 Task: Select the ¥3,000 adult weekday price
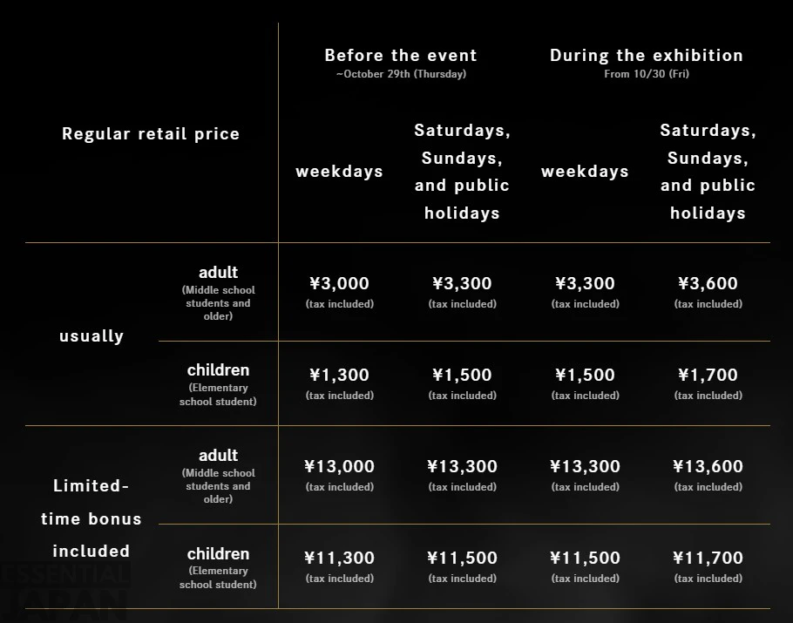[339, 283]
